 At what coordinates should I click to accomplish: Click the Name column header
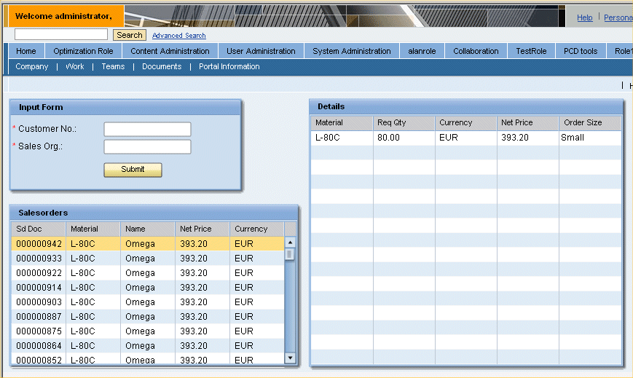(x=148, y=229)
